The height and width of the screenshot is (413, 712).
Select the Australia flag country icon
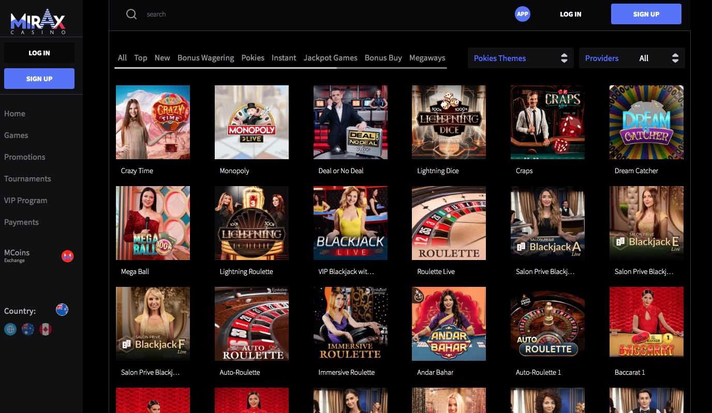[28, 329]
